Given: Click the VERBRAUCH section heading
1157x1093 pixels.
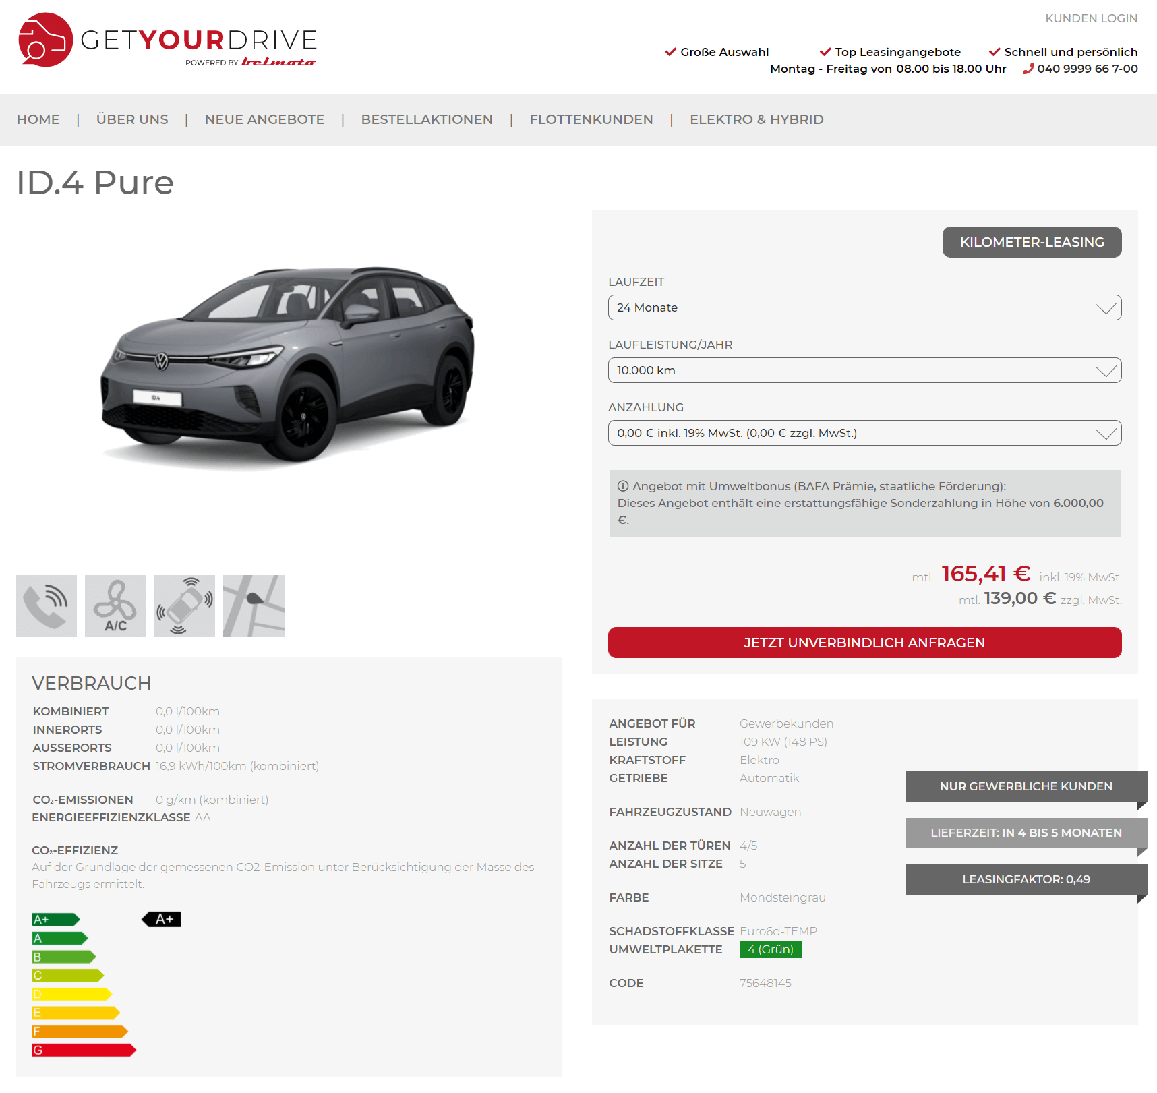Looking at the screenshot, I should tap(92, 683).
